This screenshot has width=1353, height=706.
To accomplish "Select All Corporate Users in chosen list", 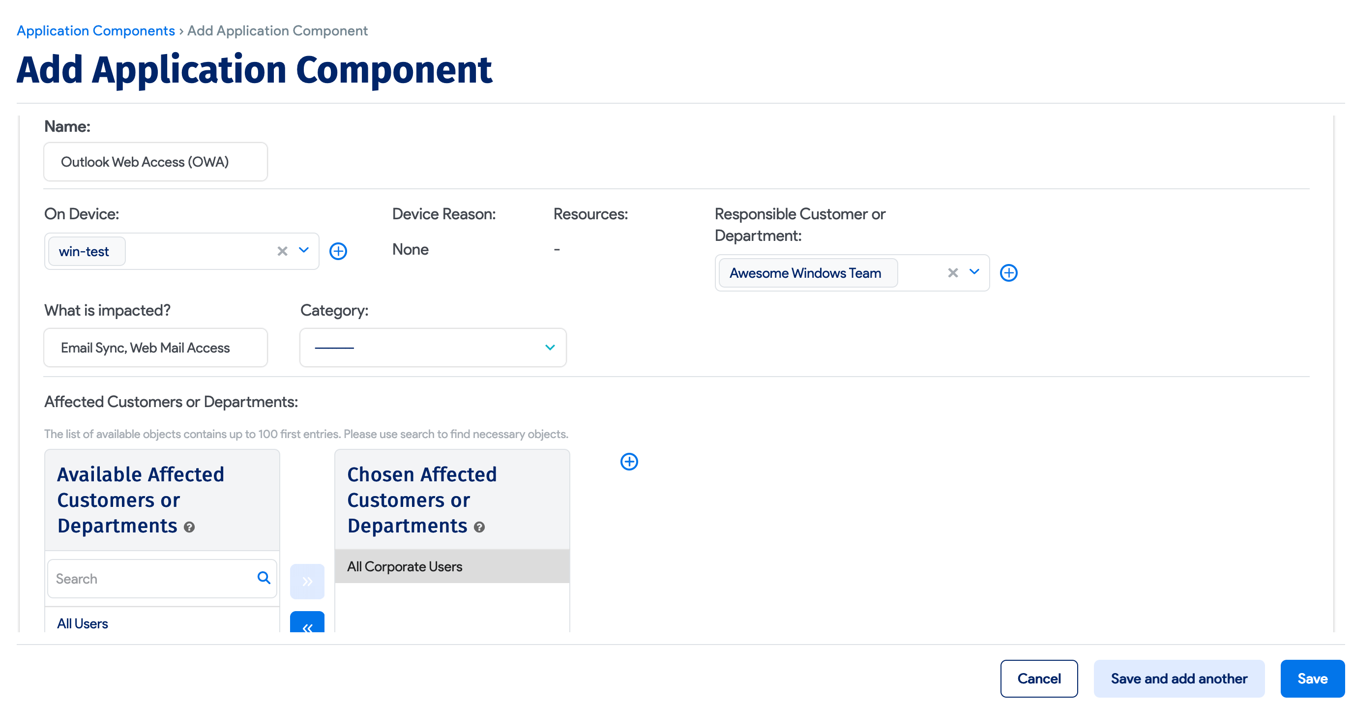I will pyautogui.click(x=405, y=566).
